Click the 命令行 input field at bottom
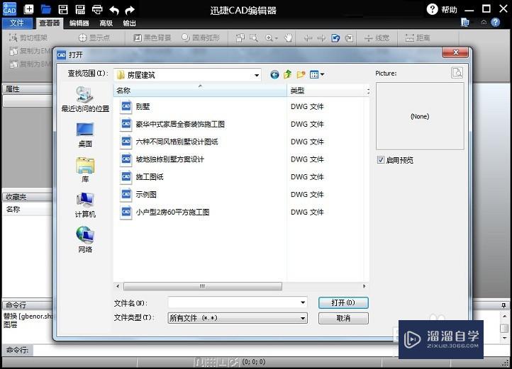Screen dimensions: 512x369 216,350
